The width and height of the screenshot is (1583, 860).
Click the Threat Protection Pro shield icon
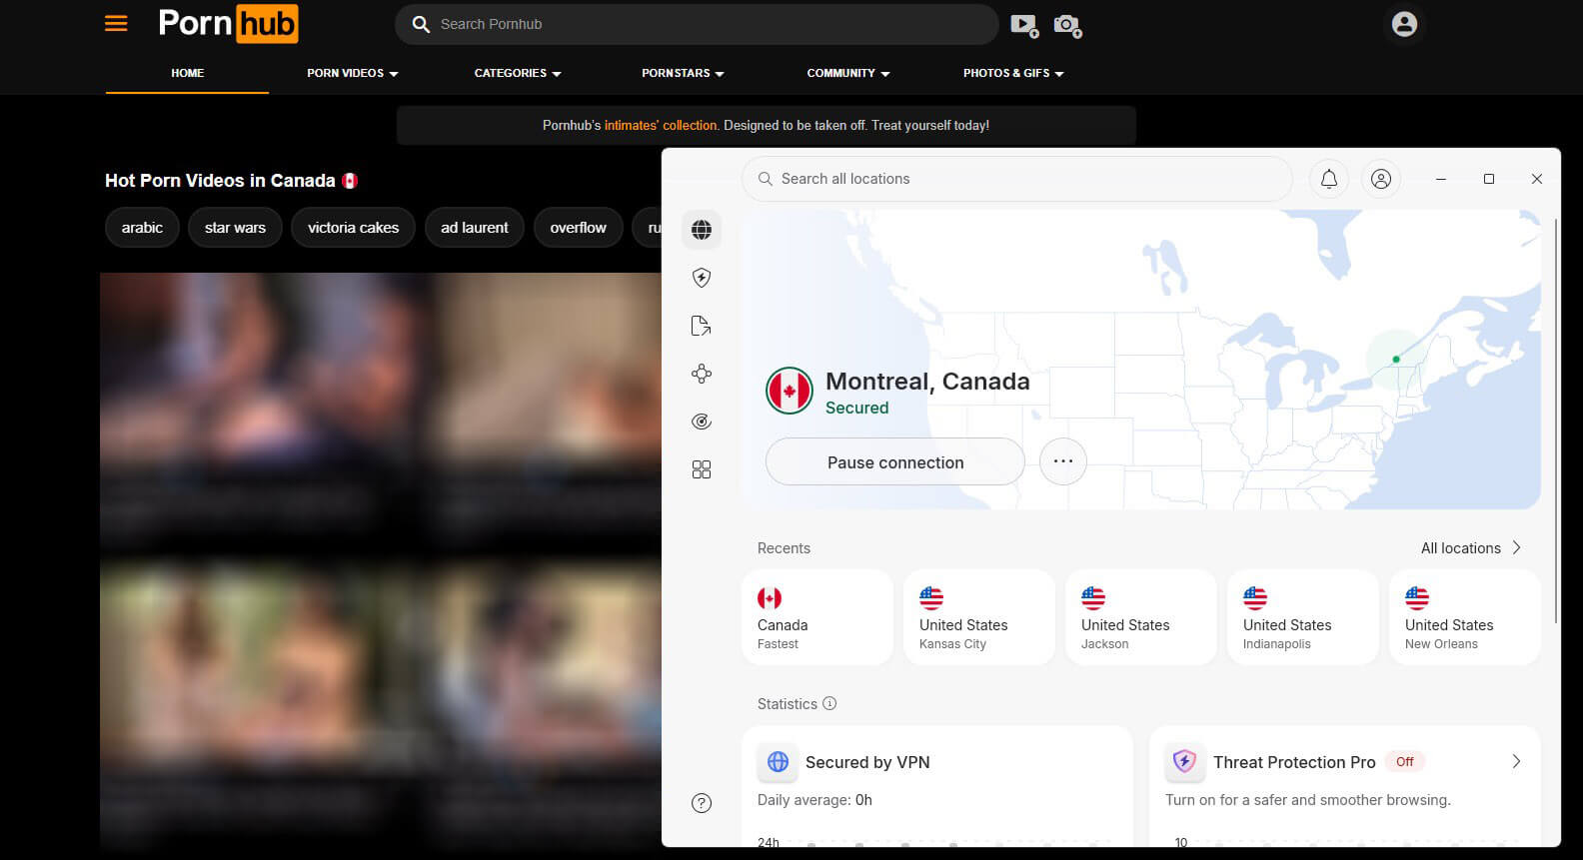click(1184, 762)
